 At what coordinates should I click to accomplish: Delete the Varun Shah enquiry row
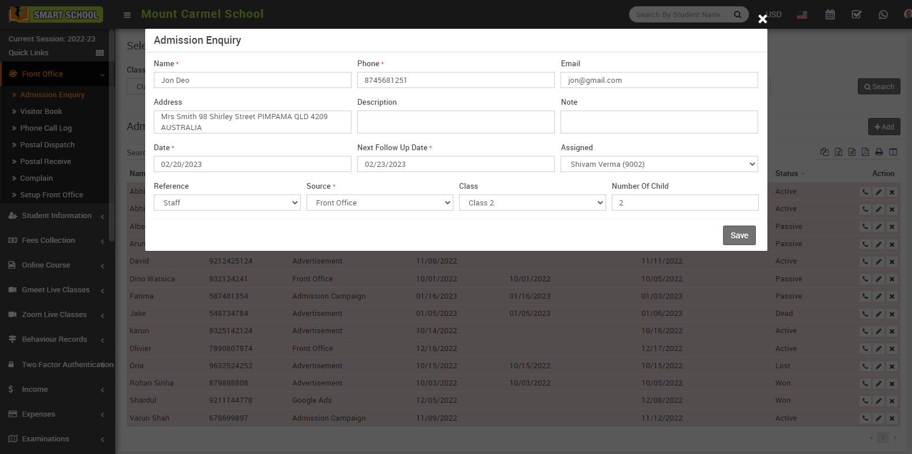pyautogui.click(x=892, y=419)
